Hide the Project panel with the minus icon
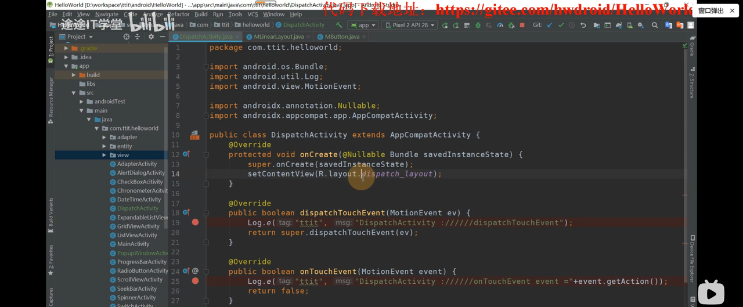 tap(162, 37)
